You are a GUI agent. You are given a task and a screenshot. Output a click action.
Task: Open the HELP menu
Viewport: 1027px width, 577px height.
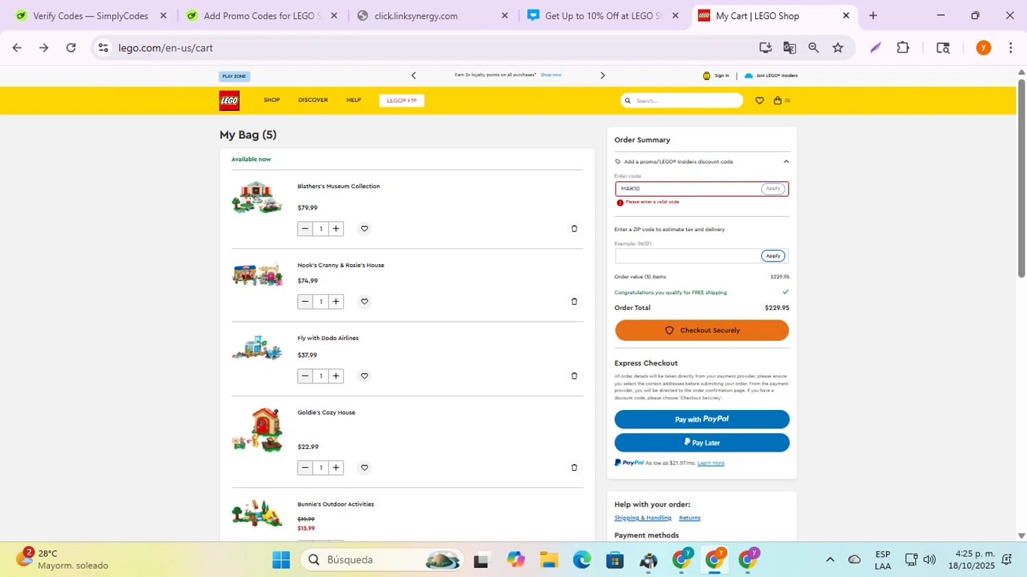[x=353, y=100]
